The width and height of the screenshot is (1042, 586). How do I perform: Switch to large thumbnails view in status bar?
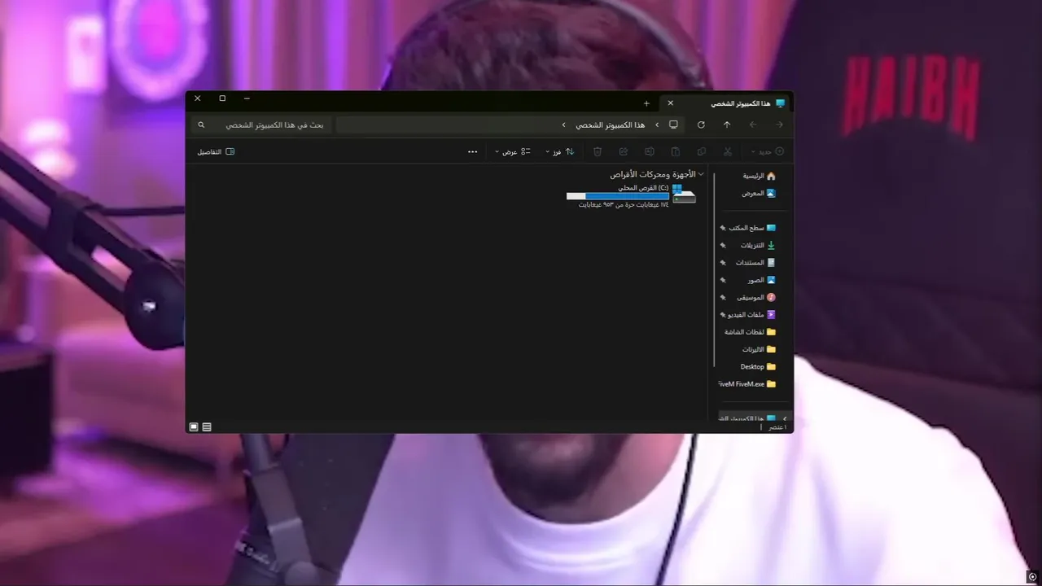click(x=194, y=426)
